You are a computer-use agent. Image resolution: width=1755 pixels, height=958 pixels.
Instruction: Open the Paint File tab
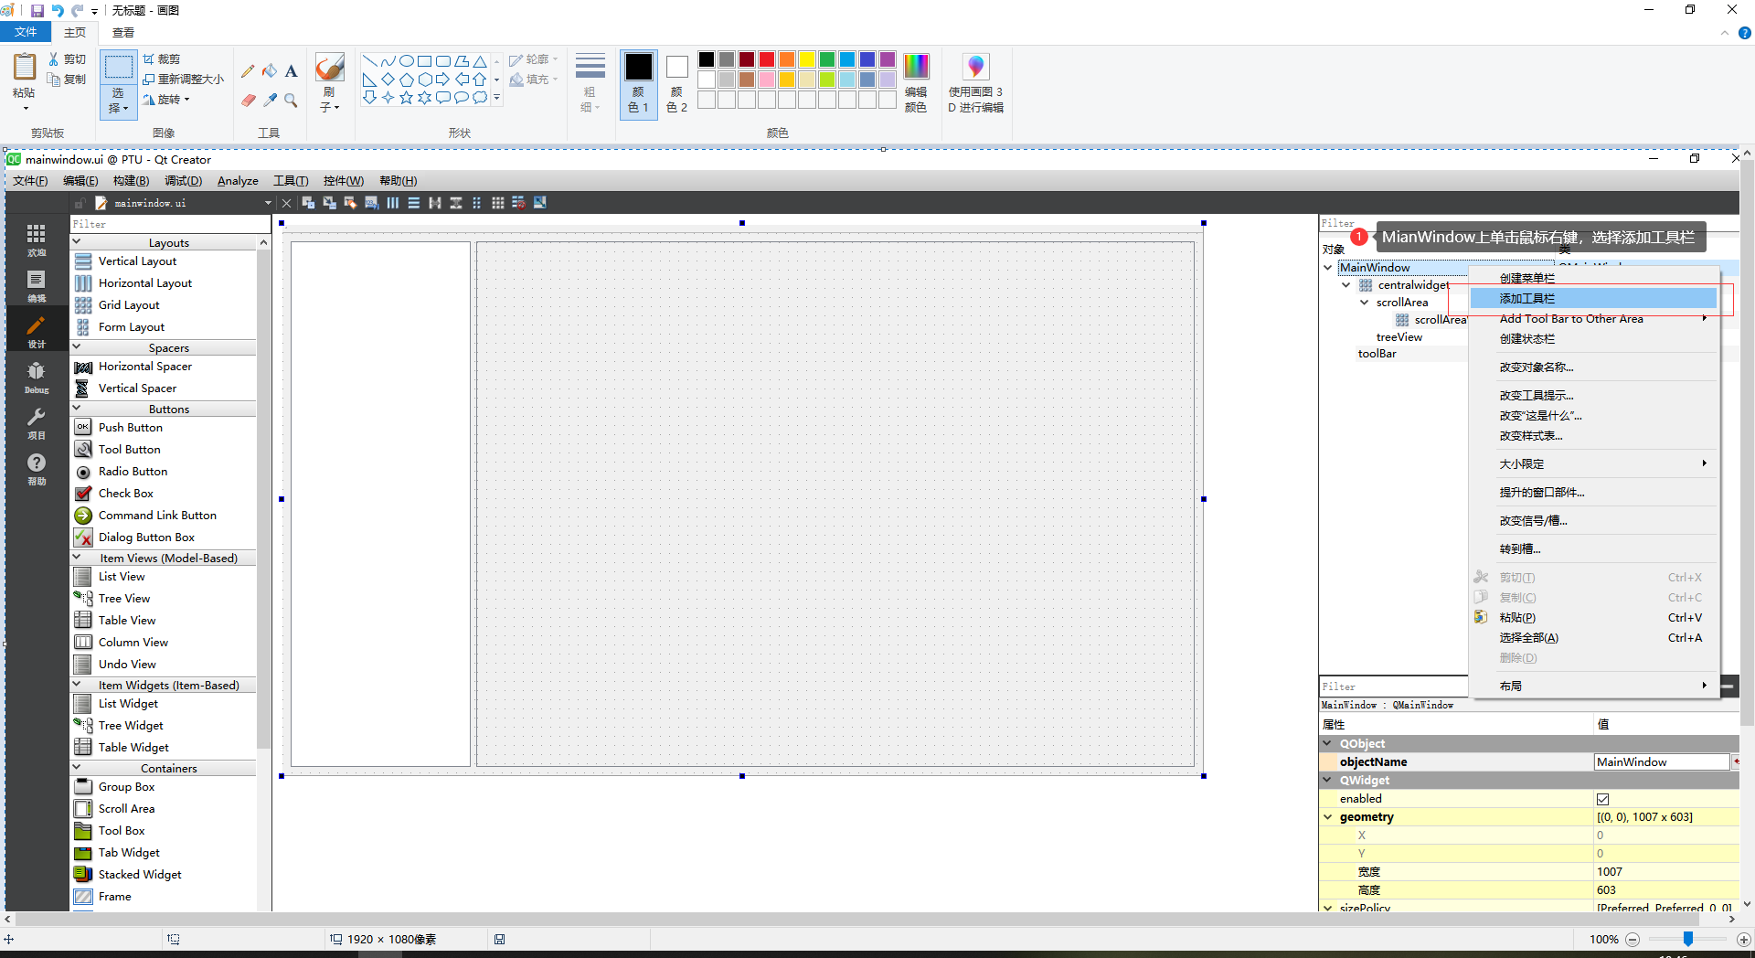26,32
